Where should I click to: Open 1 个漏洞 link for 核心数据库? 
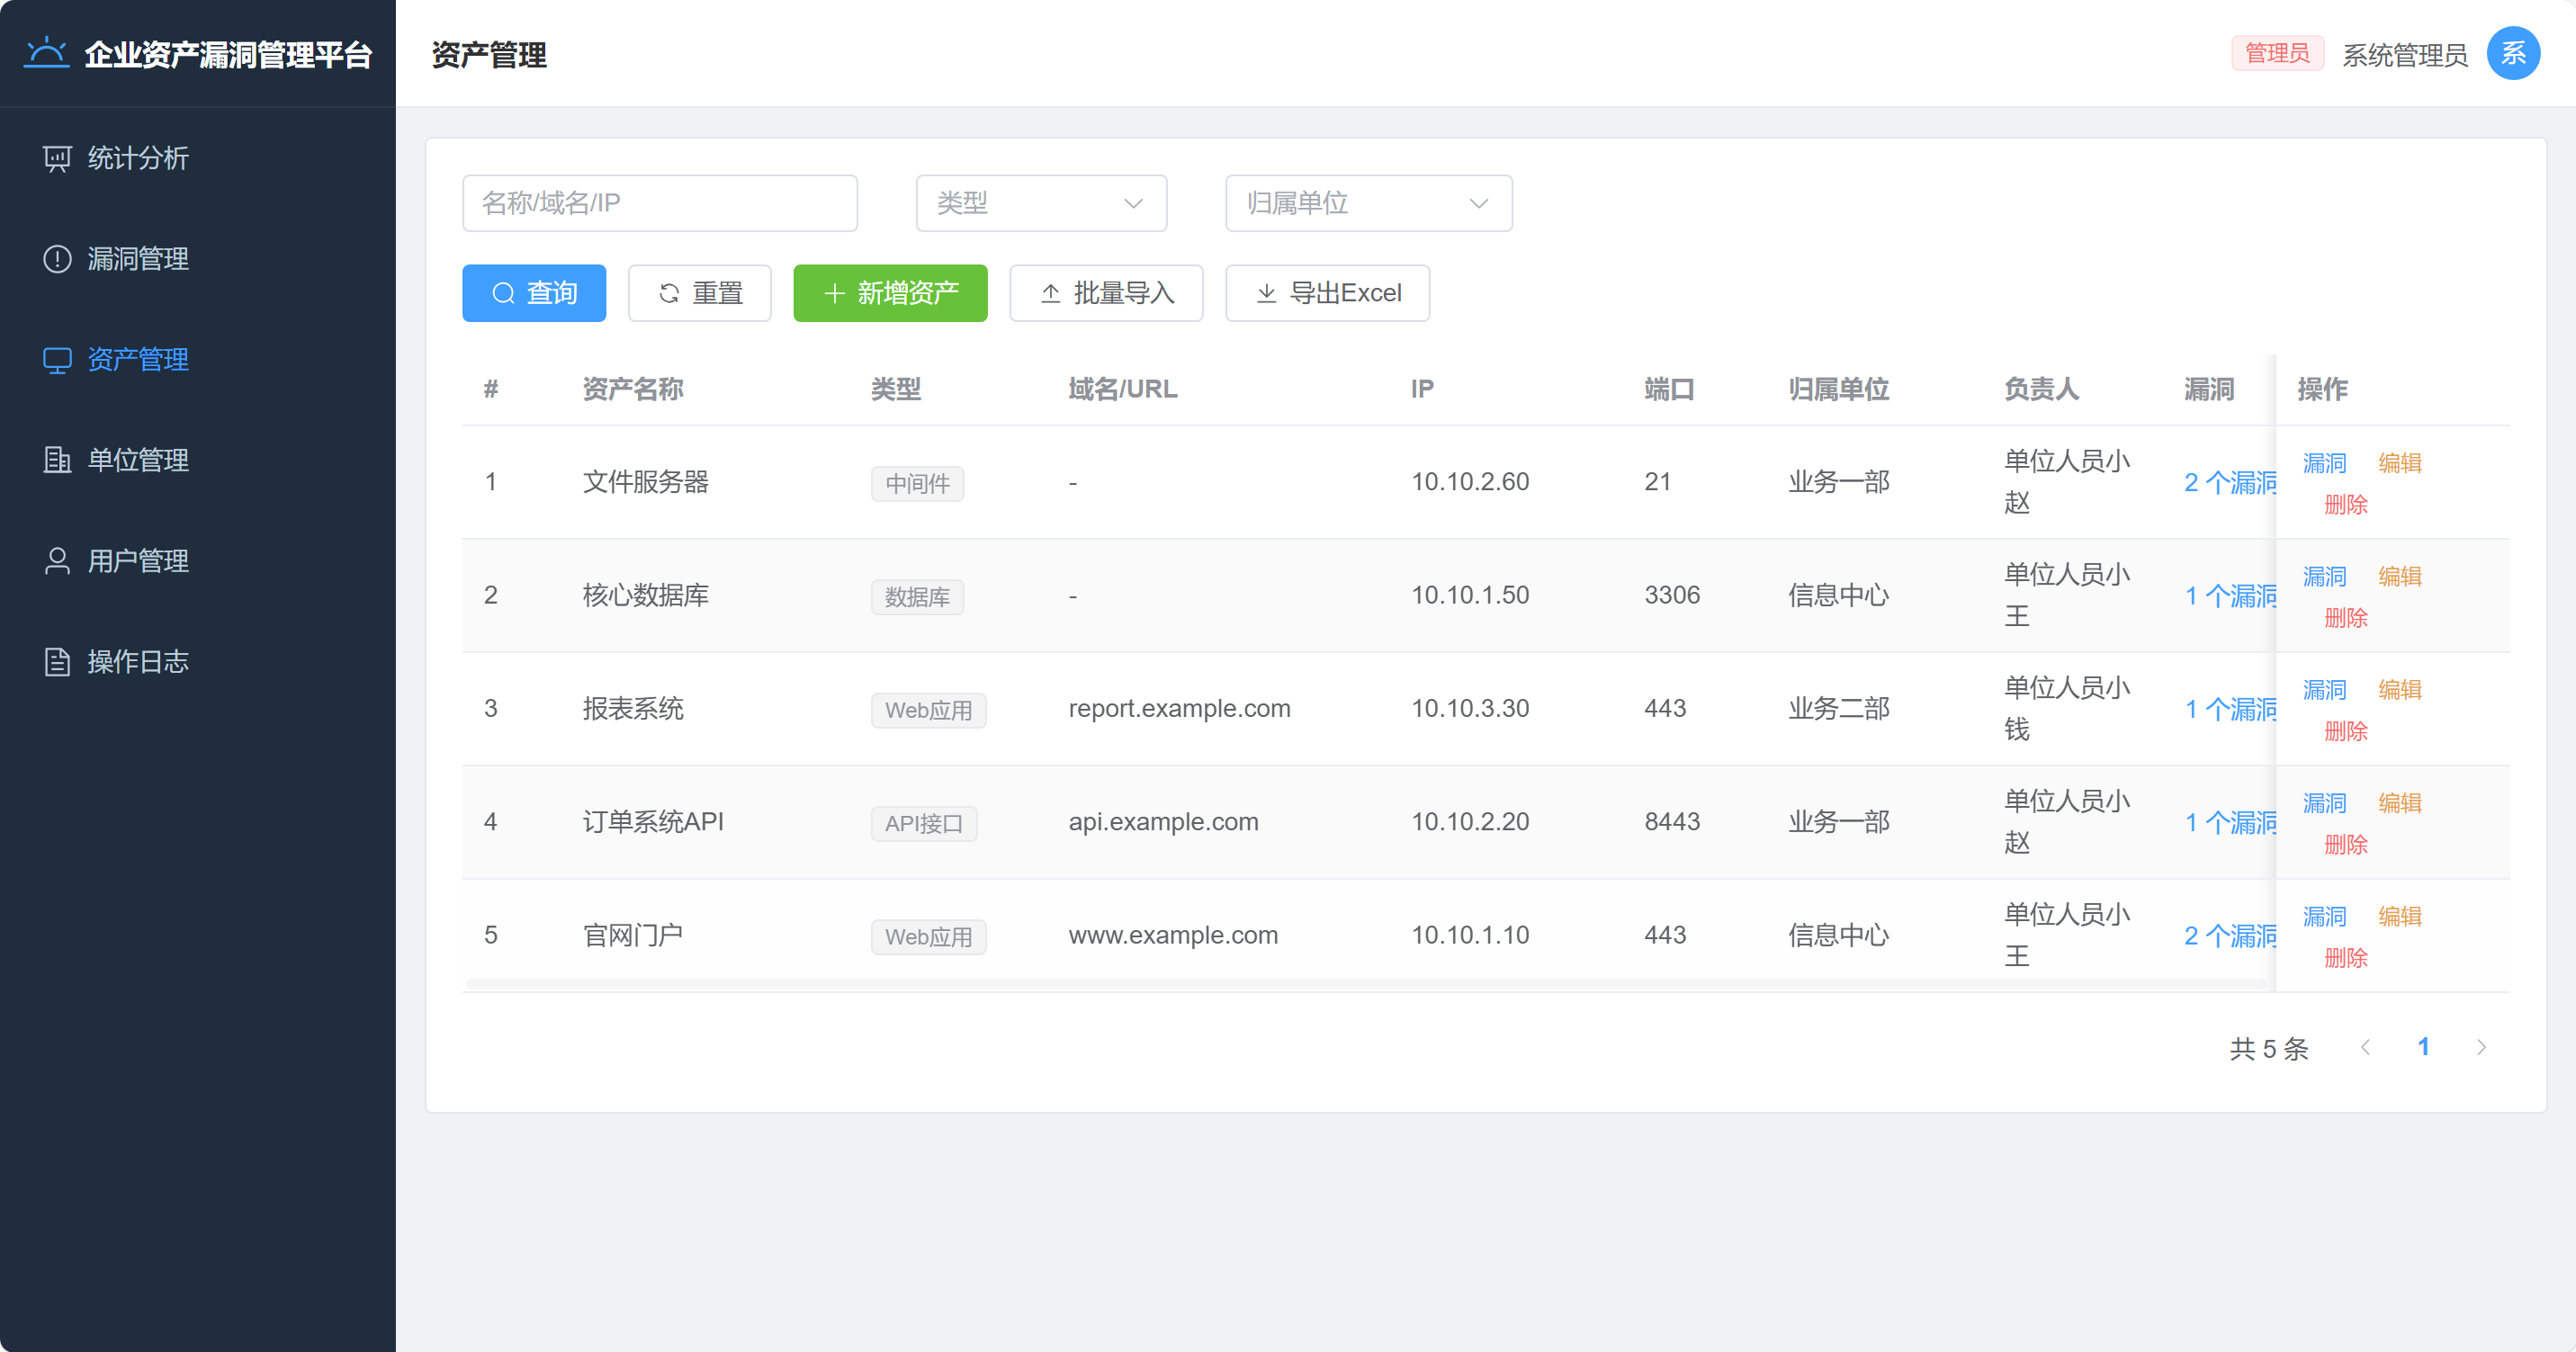coord(2230,596)
